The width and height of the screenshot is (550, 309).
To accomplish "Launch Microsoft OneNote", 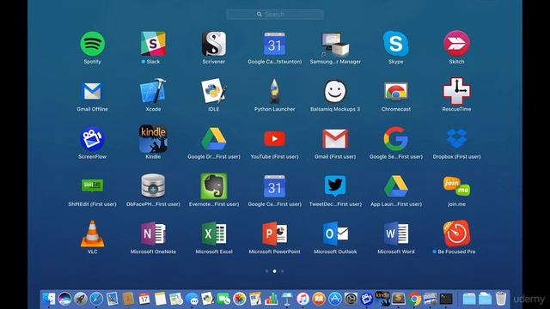I will [x=153, y=233].
